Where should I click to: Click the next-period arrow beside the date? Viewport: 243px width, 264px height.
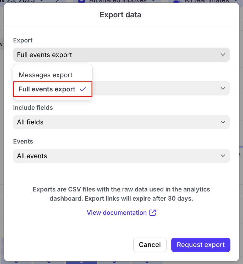[x=58, y=1]
